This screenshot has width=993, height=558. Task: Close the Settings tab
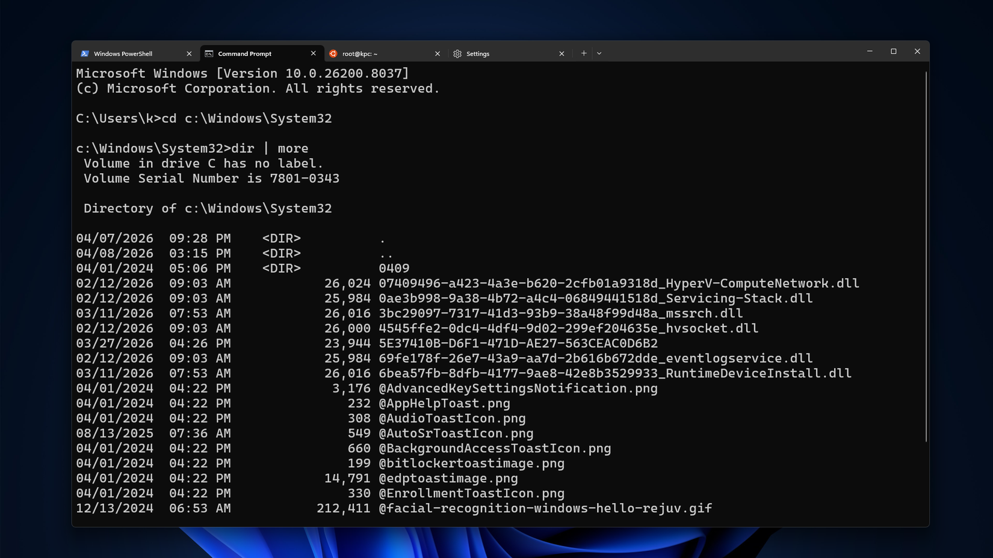click(561, 54)
